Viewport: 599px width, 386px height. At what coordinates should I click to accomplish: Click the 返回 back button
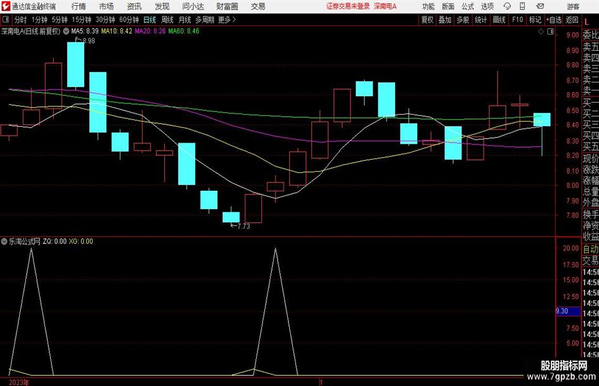click(x=572, y=20)
